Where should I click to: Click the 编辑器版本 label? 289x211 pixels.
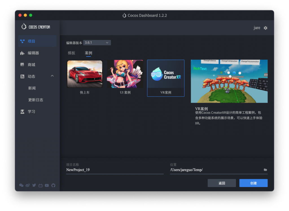click(74, 43)
